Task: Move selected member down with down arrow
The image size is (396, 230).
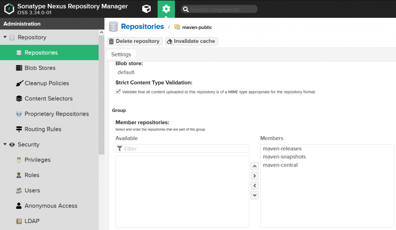Action: click(x=254, y=195)
